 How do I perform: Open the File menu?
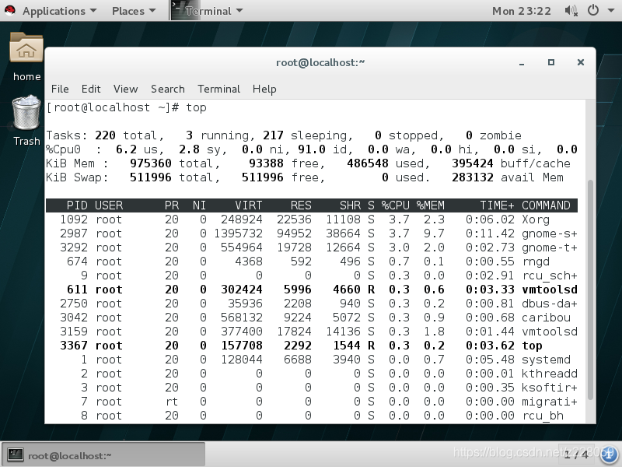(x=60, y=89)
